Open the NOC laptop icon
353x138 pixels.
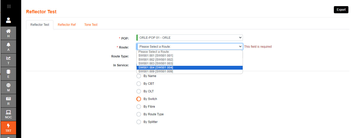pyautogui.click(x=8, y=114)
